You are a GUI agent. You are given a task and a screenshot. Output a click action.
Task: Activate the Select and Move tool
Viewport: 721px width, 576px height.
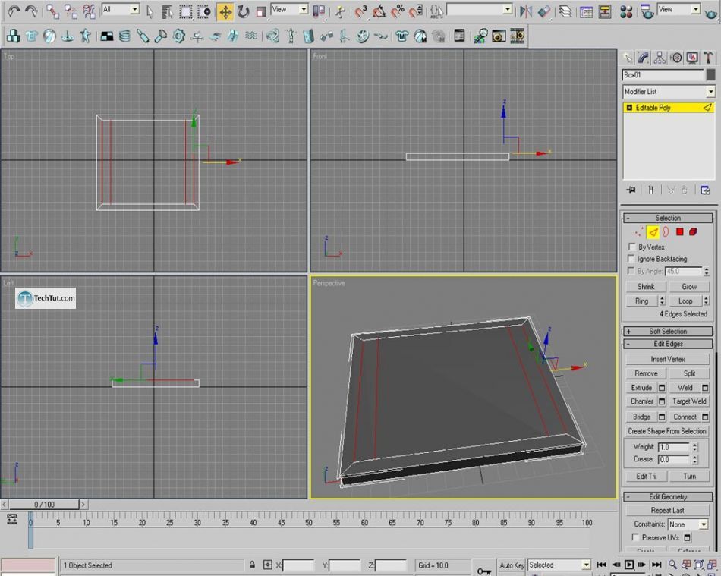(225, 12)
